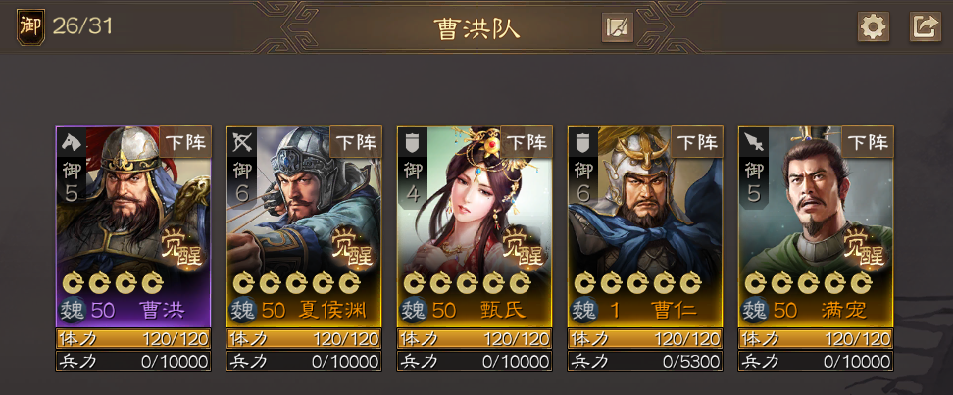Click the edit team name icon
Screen dimensions: 953x395
click(x=618, y=27)
